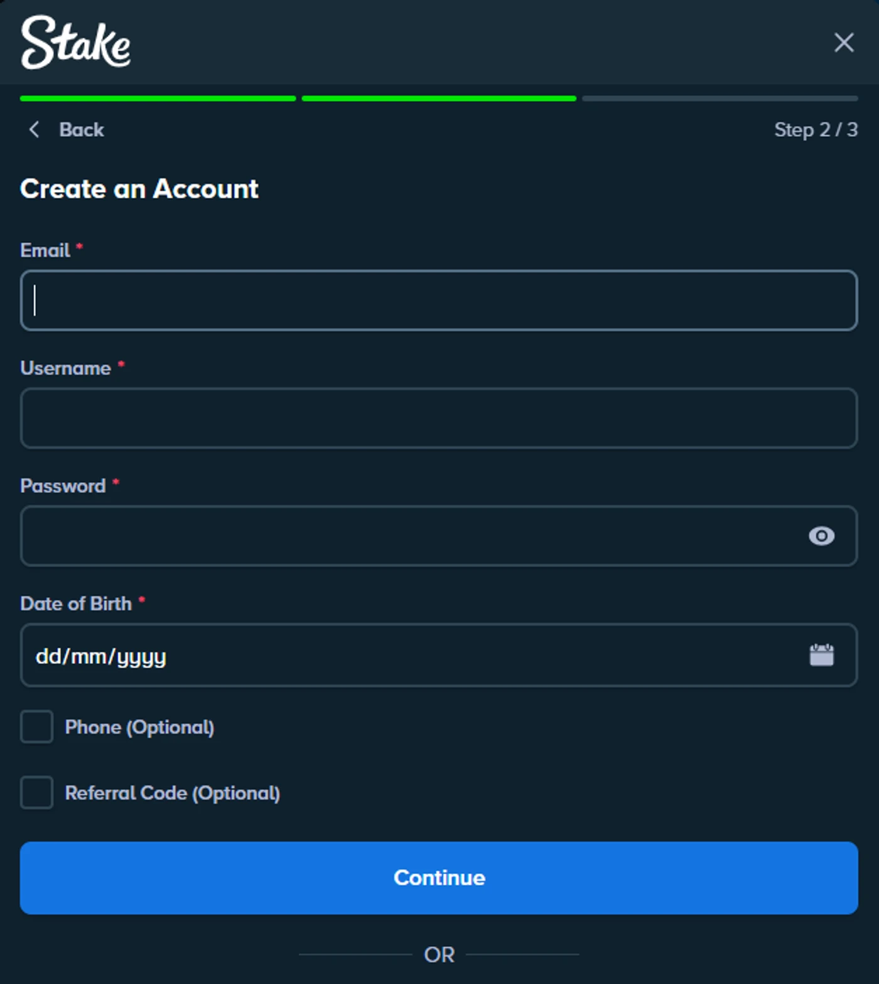Open the calendar icon for Date of Birth
The image size is (879, 984).
821,654
